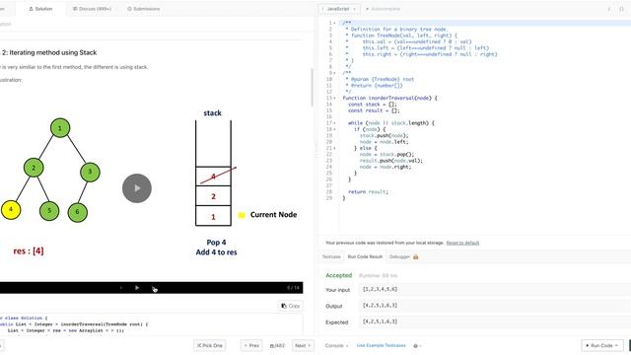Open the locked Debugger tab
This screenshot has height=355, width=631.
pyautogui.click(x=399, y=256)
